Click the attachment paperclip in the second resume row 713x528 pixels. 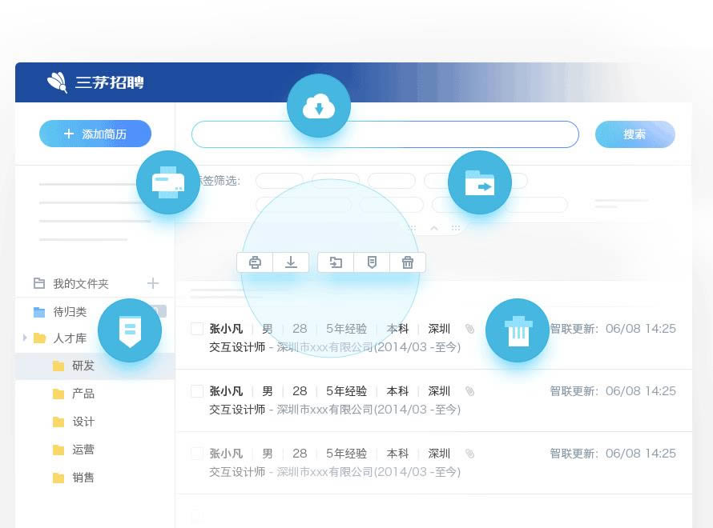click(x=470, y=391)
